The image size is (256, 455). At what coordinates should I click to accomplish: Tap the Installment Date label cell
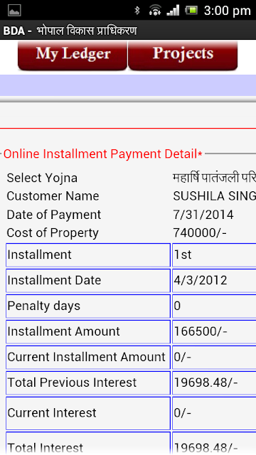pyautogui.click(x=88, y=281)
